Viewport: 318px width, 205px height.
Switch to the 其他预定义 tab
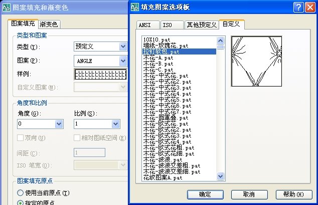click(x=202, y=25)
